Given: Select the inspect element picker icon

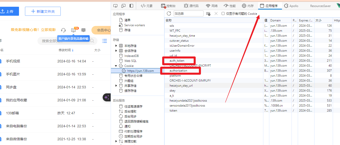Looking at the screenshot, I should point(115,5).
